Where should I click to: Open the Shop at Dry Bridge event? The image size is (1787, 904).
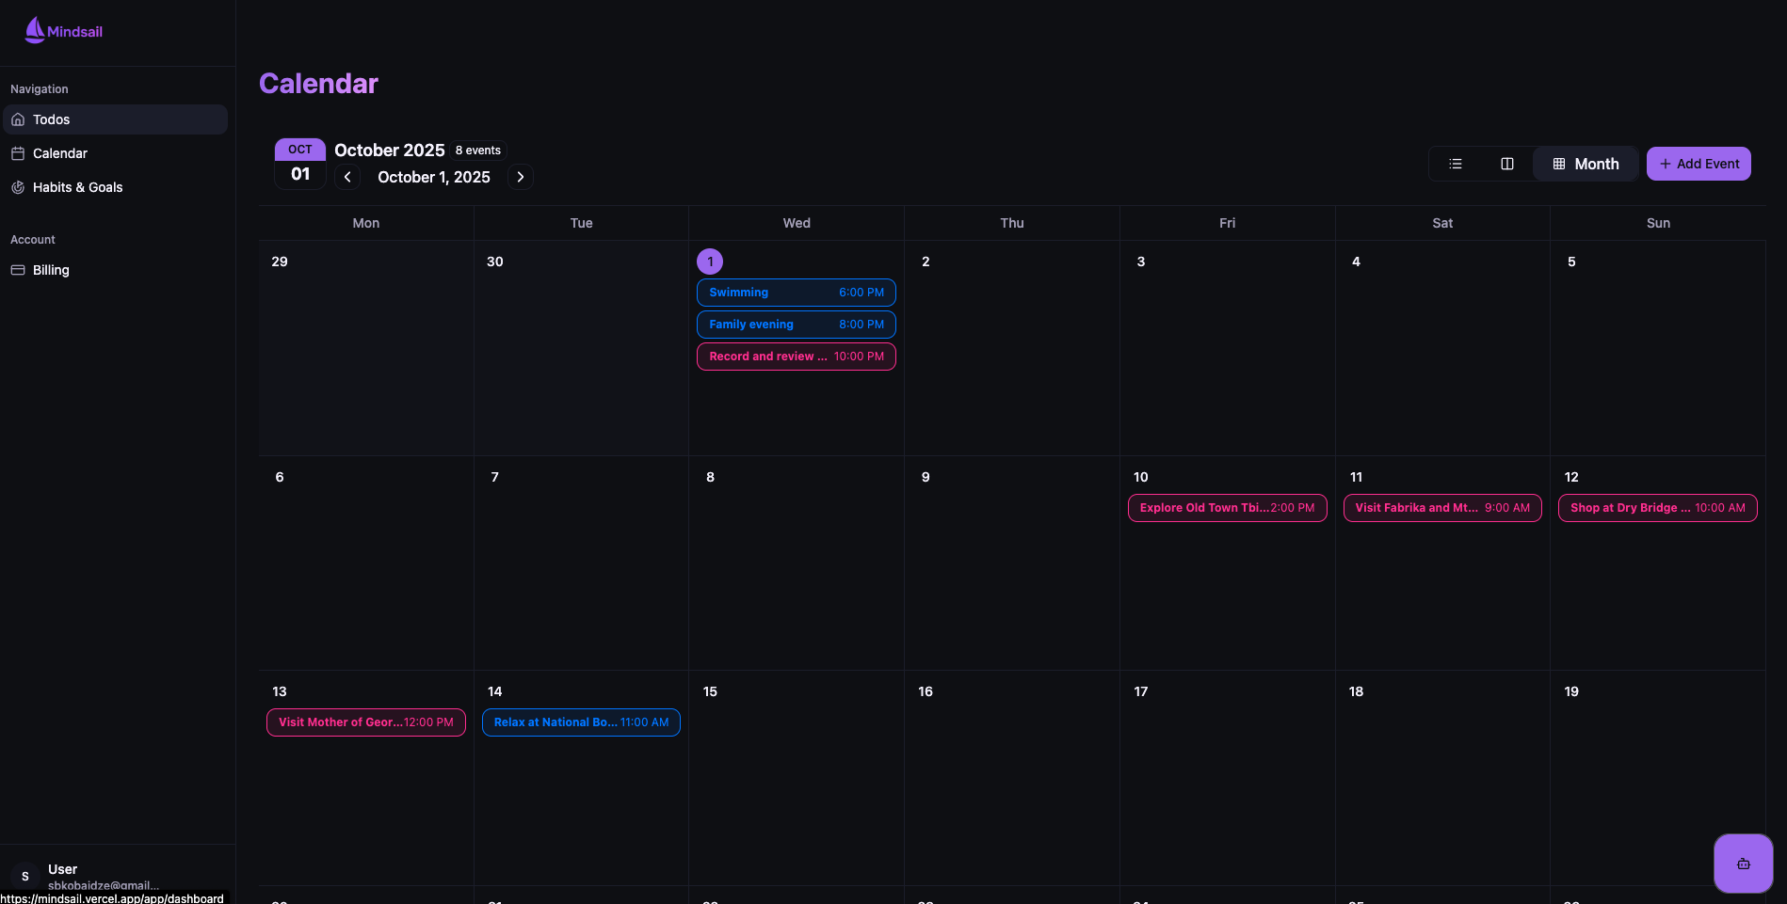point(1658,508)
